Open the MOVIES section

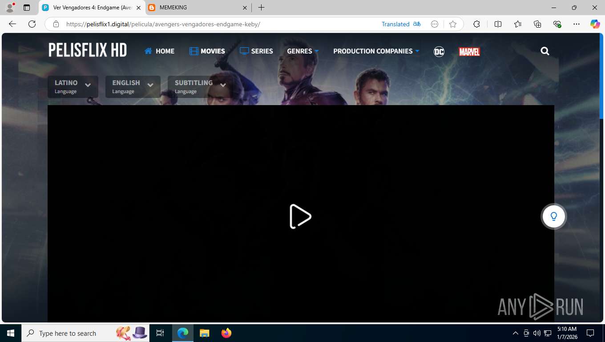tap(207, 51)
